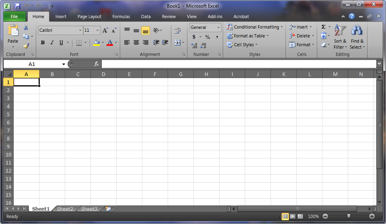386x224 pixels.
Task: Open the Sheet2 worksheet tab
Action: (65, 209)
